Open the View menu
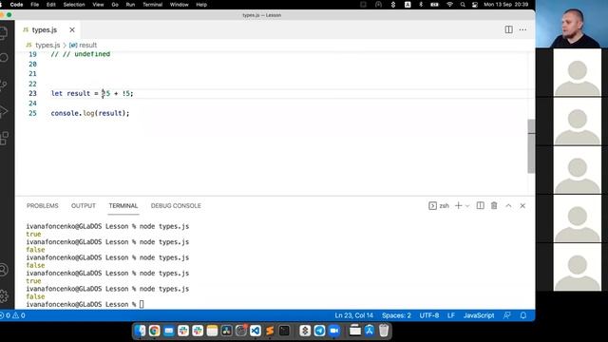608x342 pixels. coord(98,5)
